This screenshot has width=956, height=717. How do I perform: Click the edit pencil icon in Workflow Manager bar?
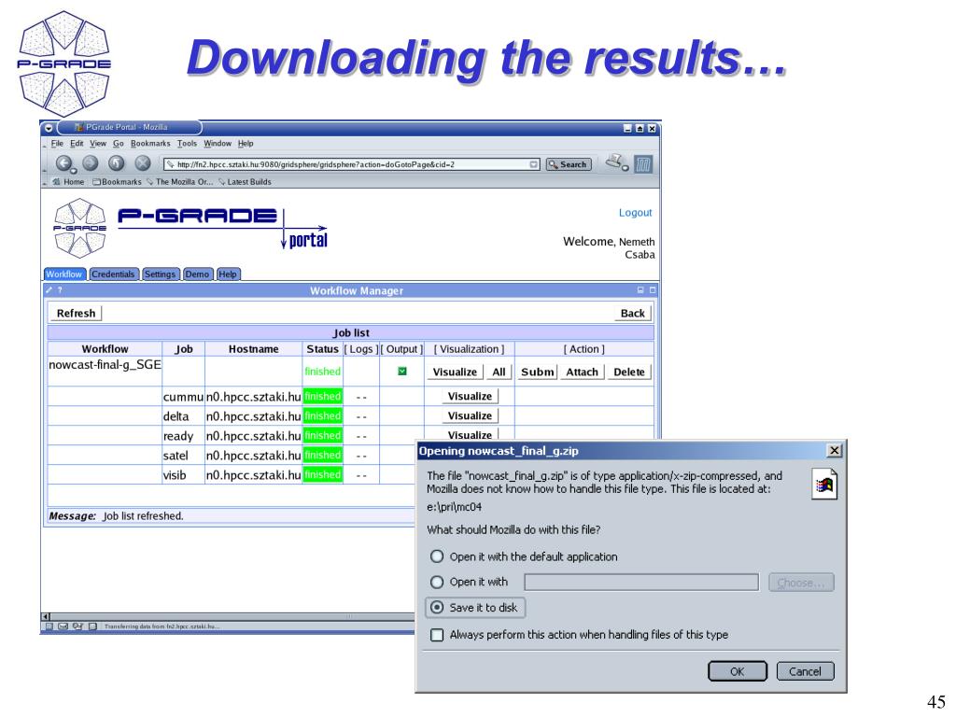pos(49,290)
